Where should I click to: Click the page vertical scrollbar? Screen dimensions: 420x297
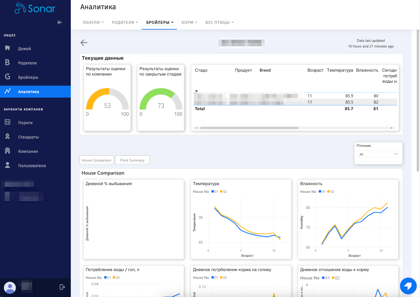coord(418,101)
